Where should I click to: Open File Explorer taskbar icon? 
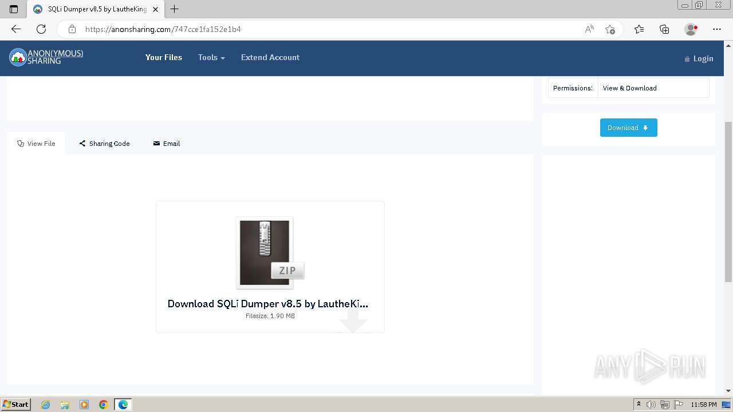[x=65, y=405]
